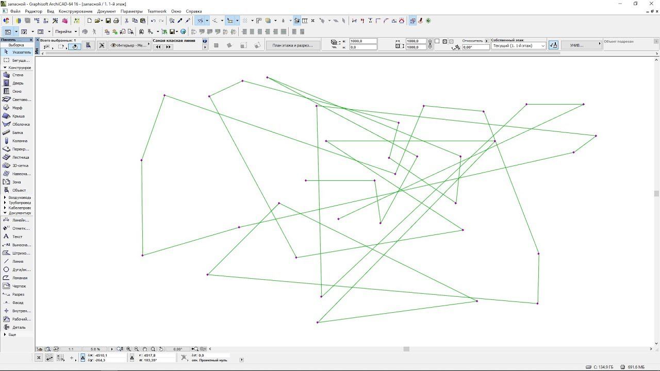Image resolution: width=660 pixels, height=371 pixels.
Task: Click the next favorite double-arrow button
Action: (168, 47)
